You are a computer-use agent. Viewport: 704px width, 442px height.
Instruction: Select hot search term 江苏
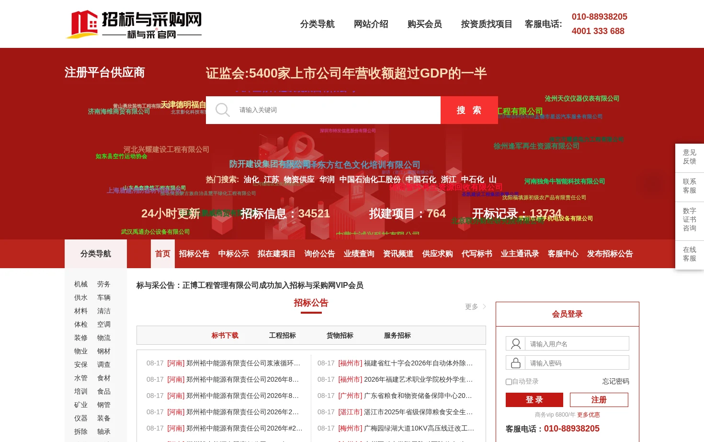point(272,180)
